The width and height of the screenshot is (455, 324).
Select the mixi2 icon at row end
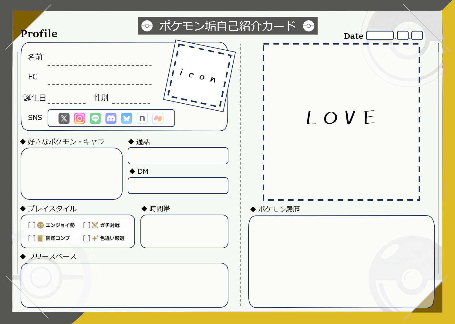[x=158, y=118]
